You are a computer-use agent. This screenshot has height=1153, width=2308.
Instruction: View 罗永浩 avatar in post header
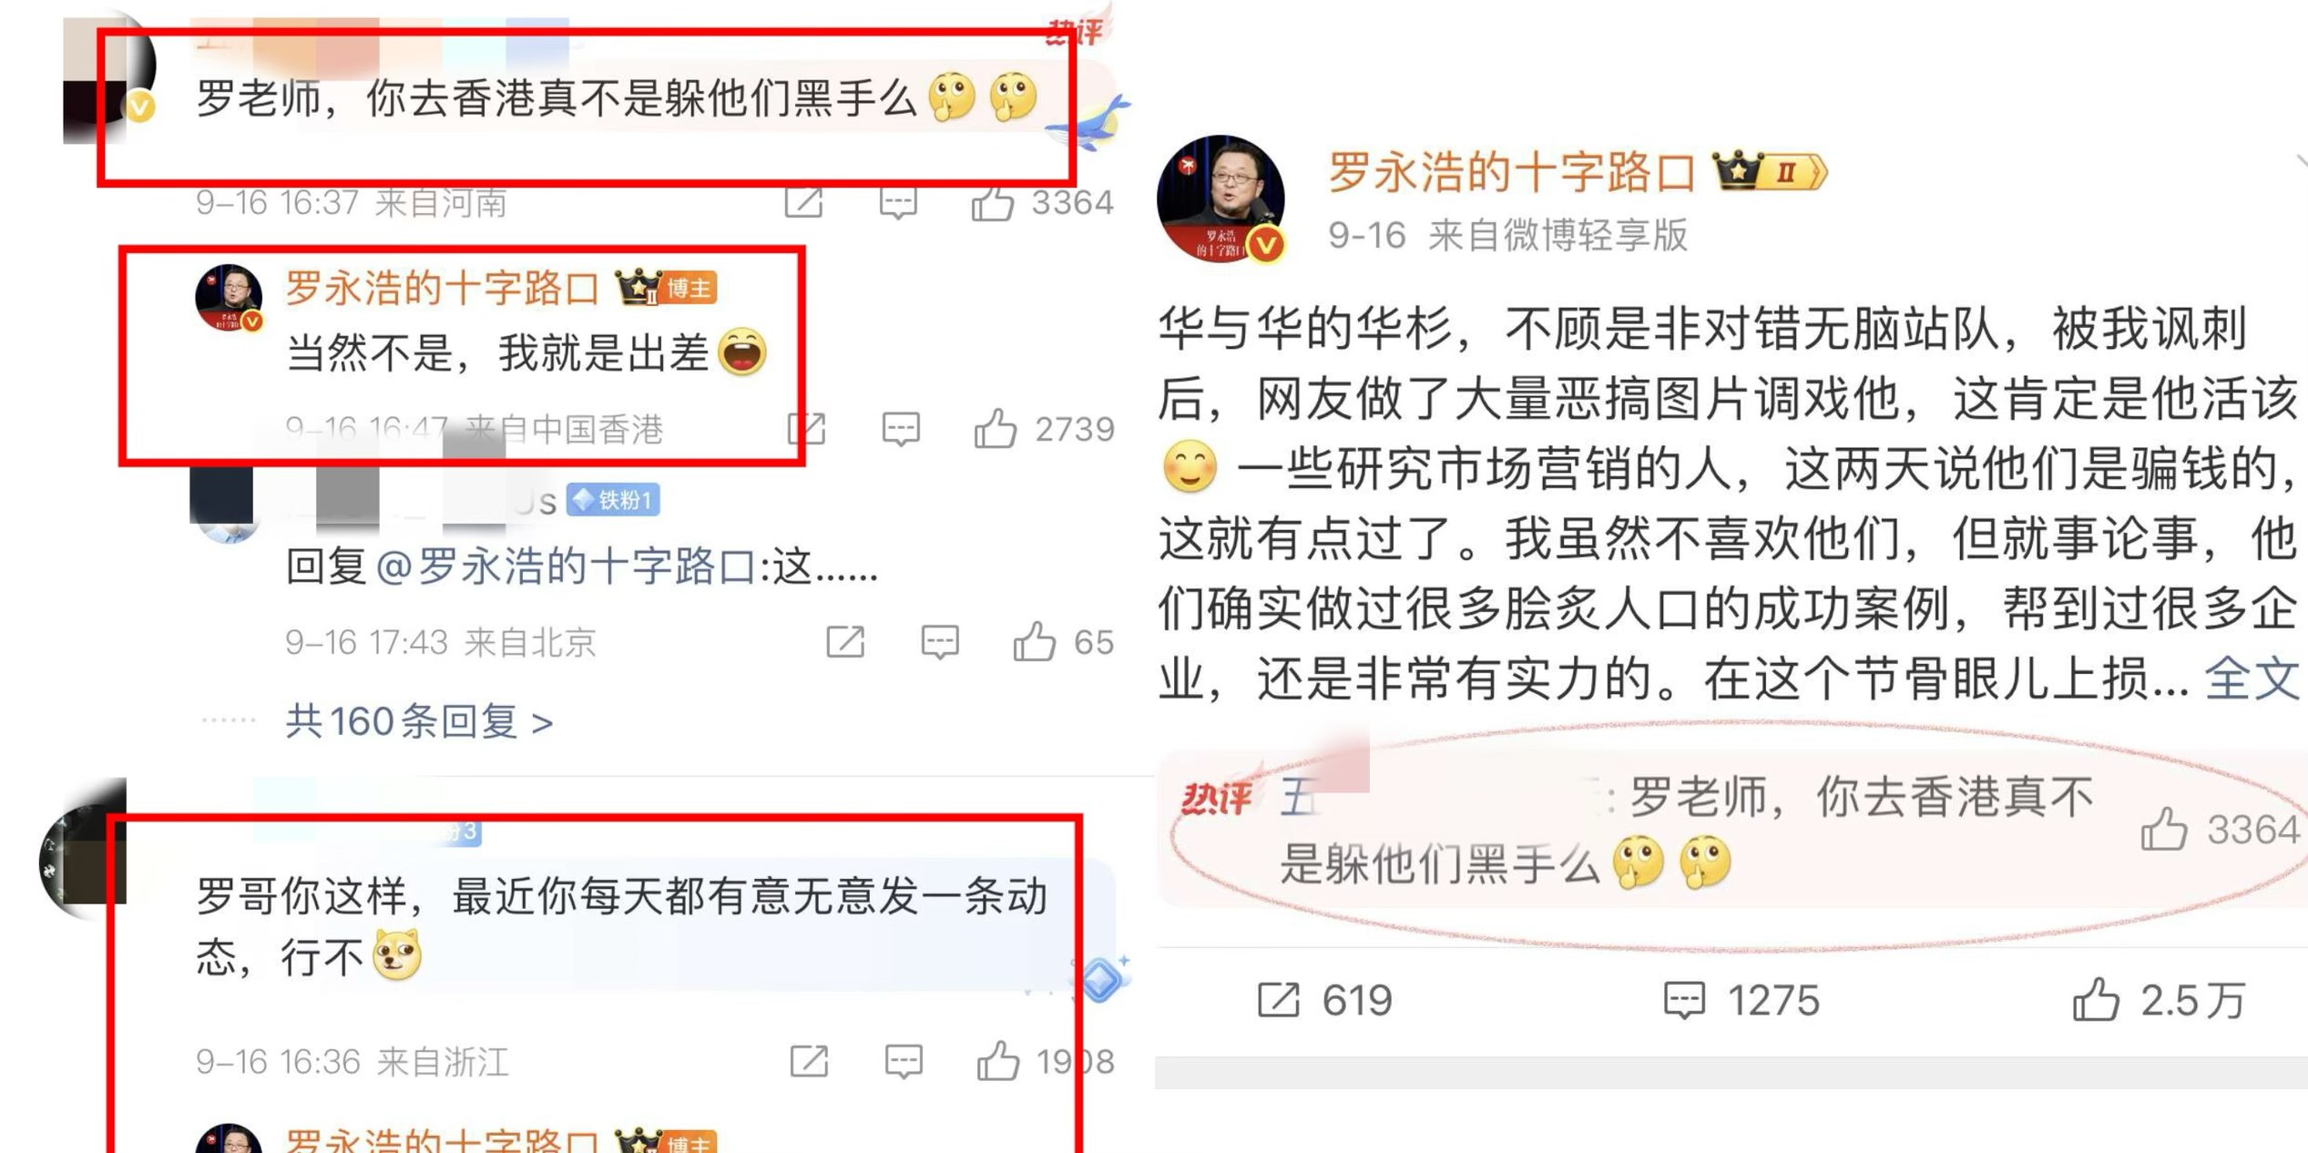tap(1220, 198)
